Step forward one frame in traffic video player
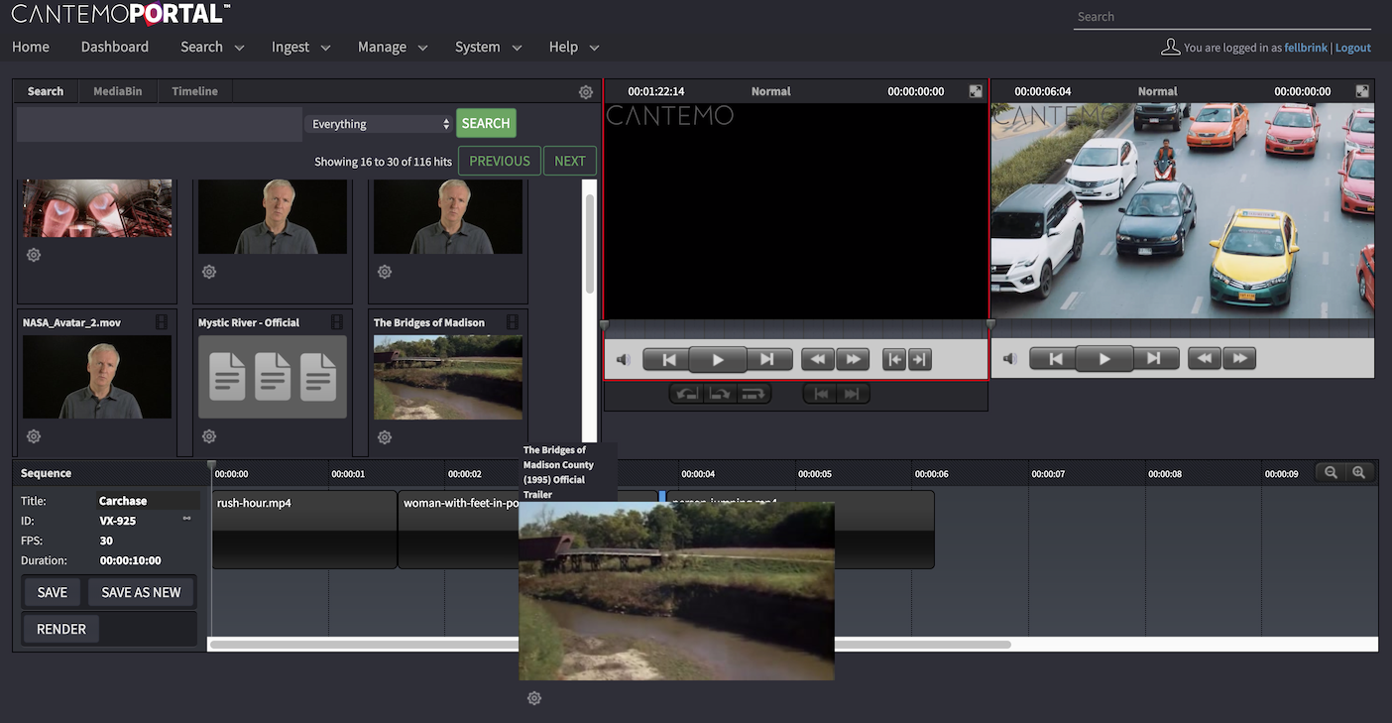The width and height of the screenshot is (1392, 723). 1155,359
